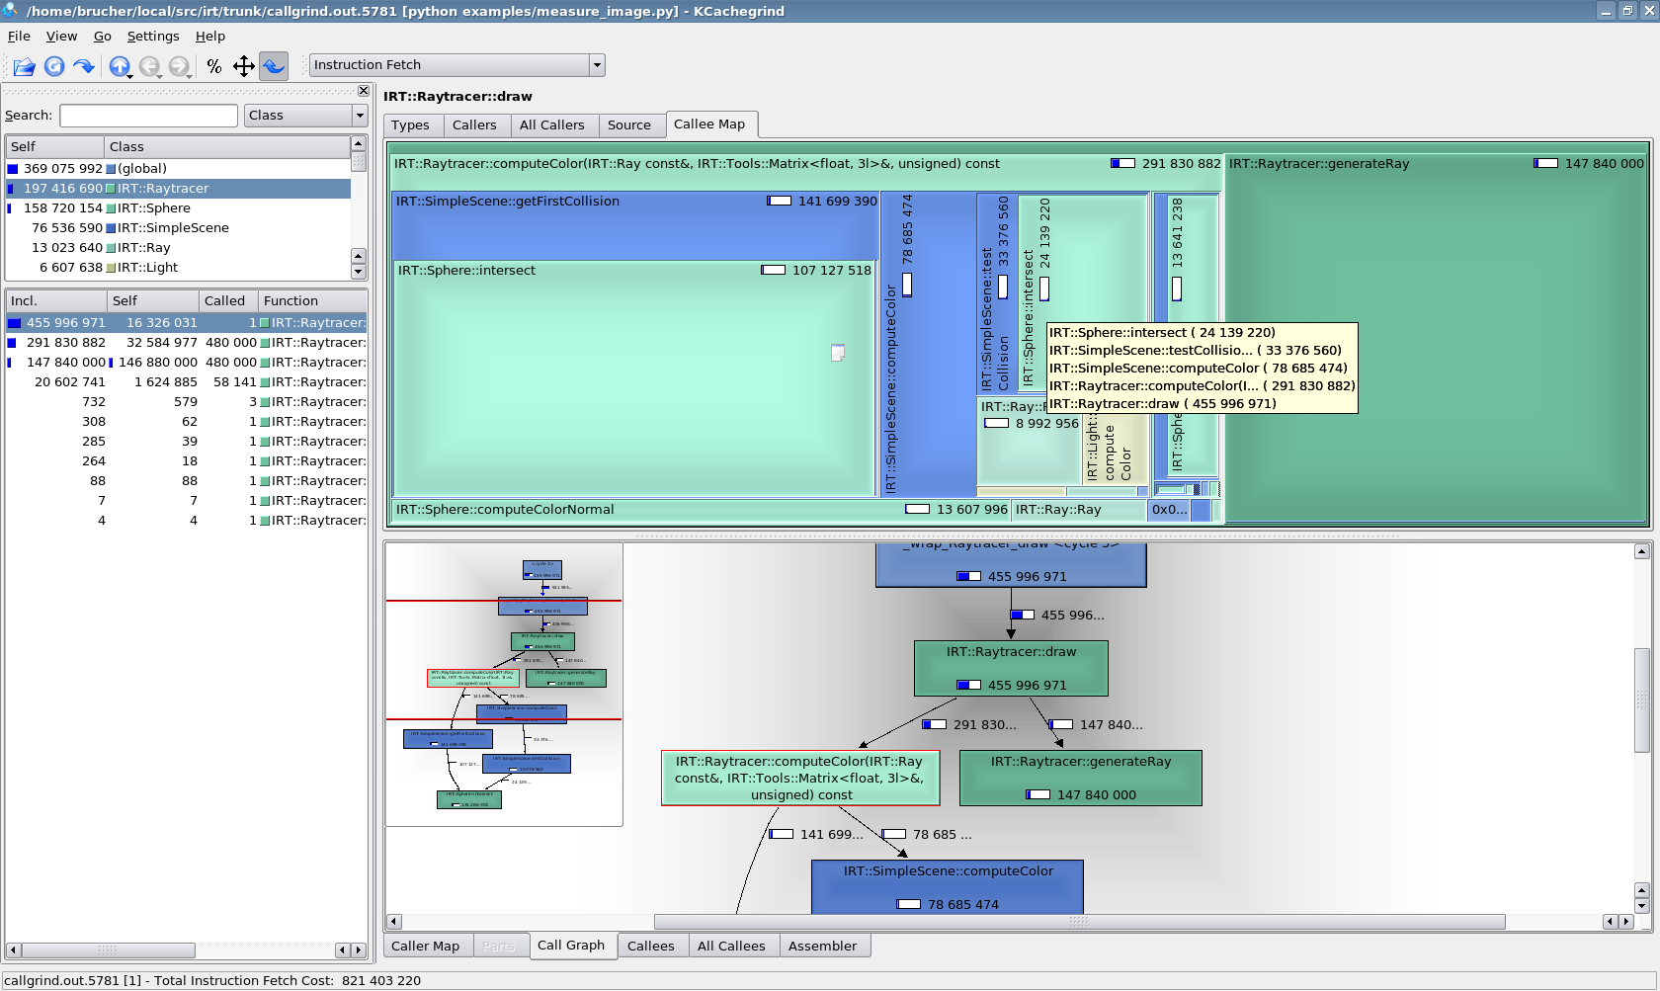Click the call graph scroll-up arrow
The image size is (1660, 991).
pos(1641,551)
